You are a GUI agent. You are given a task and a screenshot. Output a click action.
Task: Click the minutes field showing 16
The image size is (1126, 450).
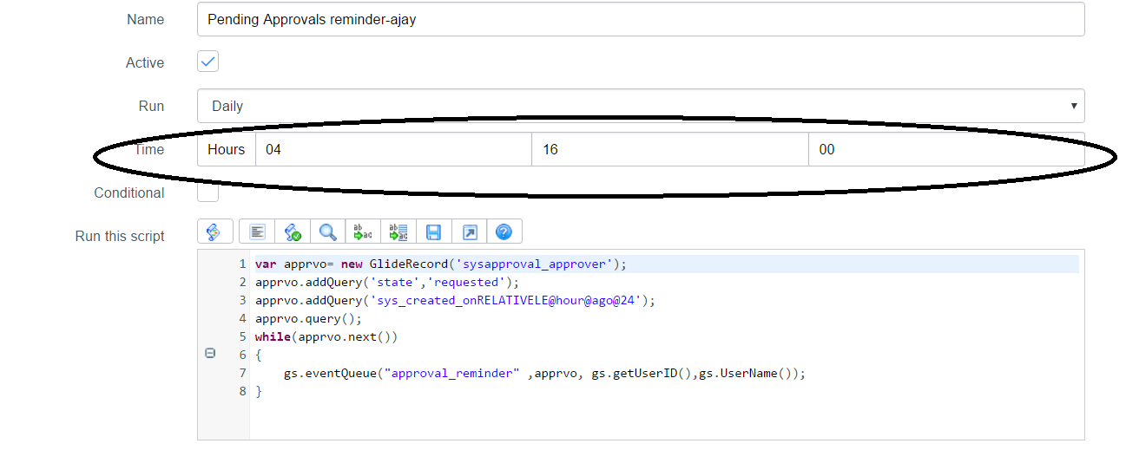[x=670, y=149]
